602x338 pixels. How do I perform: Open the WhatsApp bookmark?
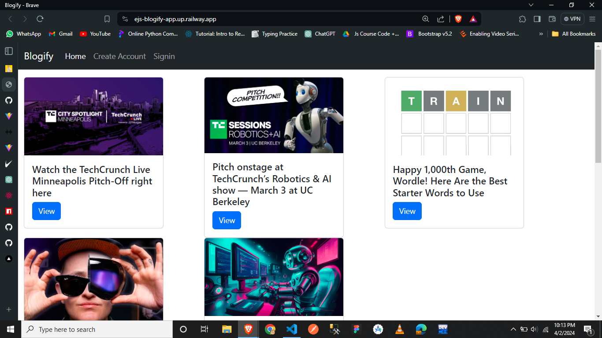(x=24, y=34)
